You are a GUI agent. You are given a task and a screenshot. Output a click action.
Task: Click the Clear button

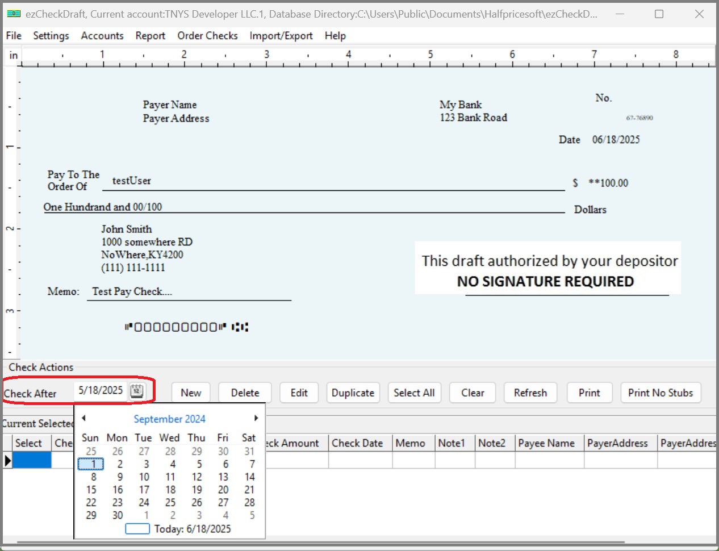tap(473, 393)
